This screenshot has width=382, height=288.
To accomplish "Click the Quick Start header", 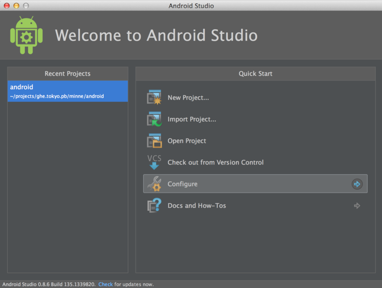I will 255,73.
